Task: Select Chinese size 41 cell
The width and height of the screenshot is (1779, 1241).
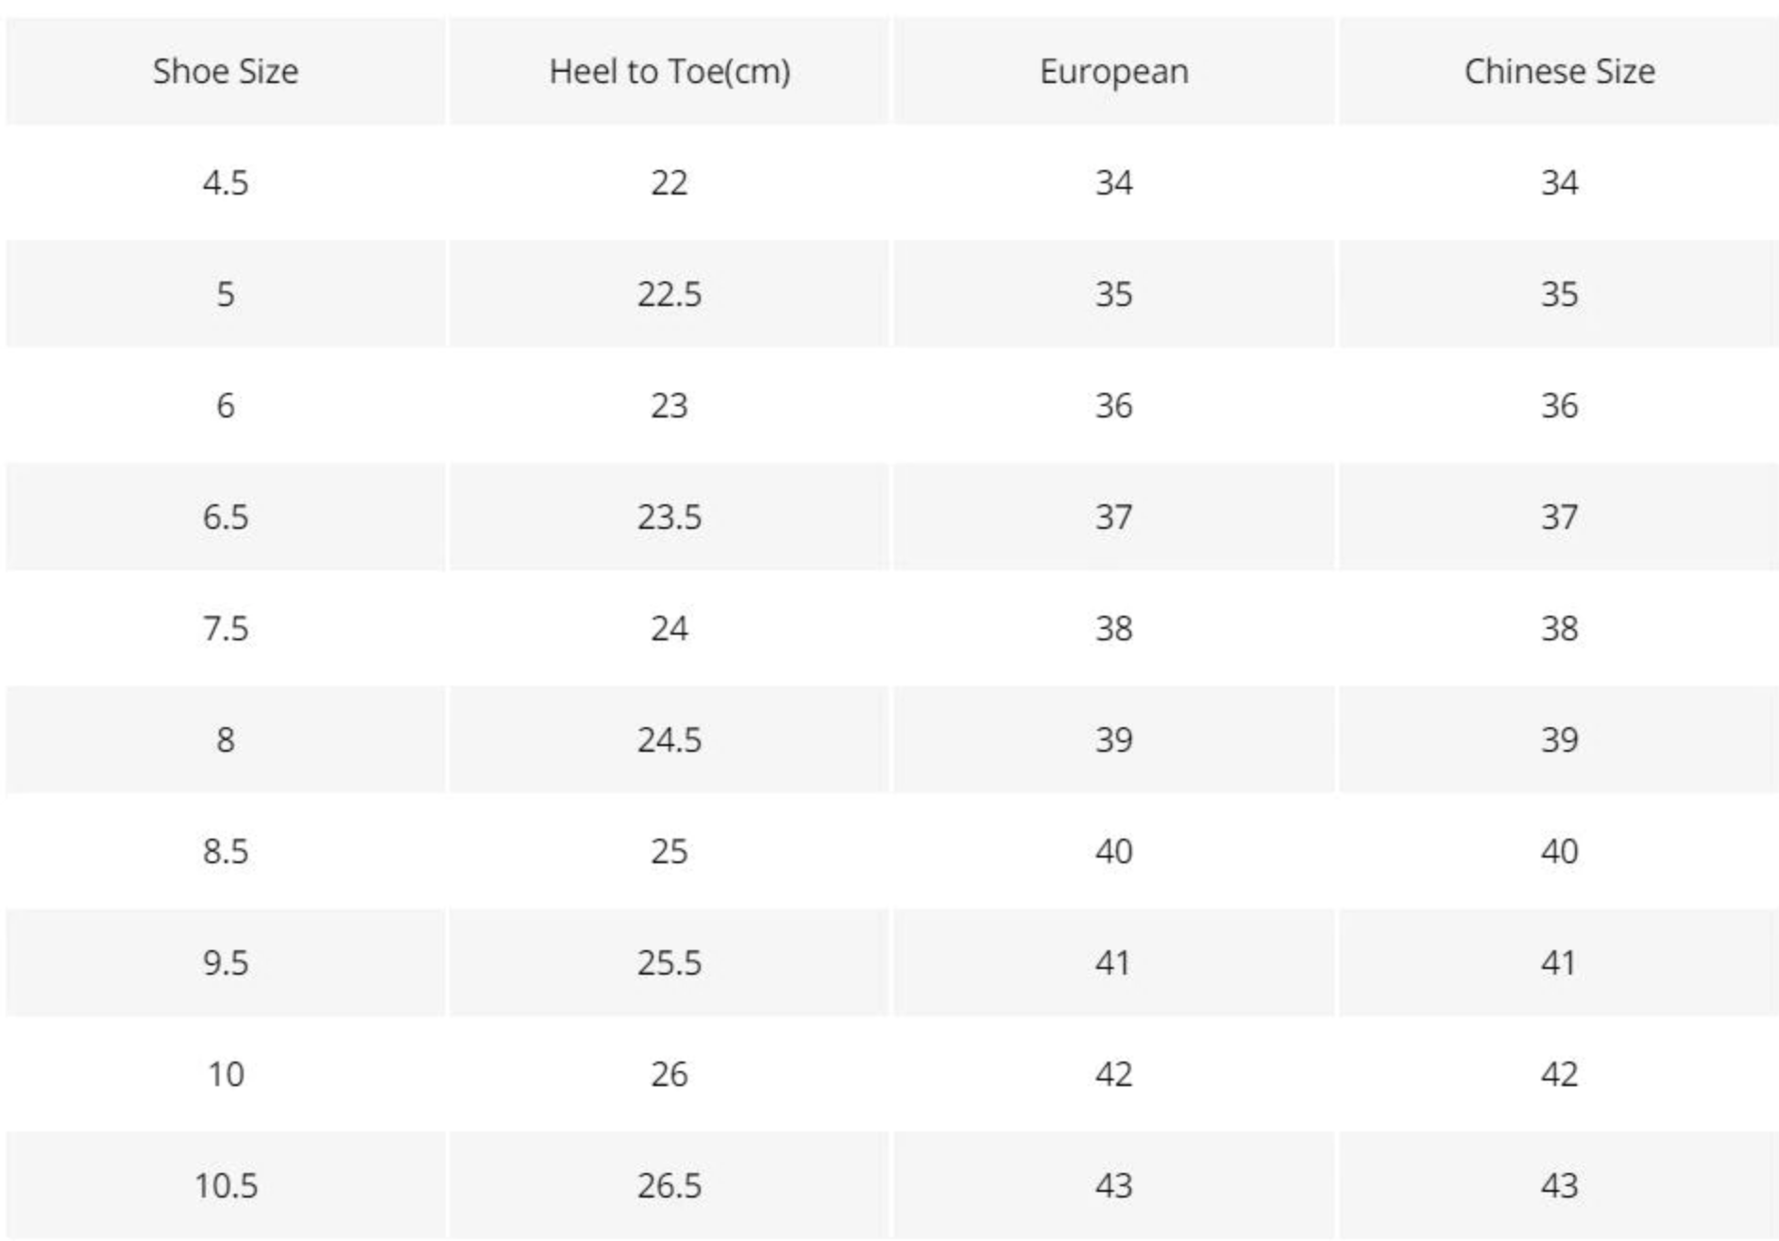Action: (x=1559, y=962)
